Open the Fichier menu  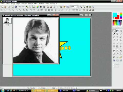[2, 4]
